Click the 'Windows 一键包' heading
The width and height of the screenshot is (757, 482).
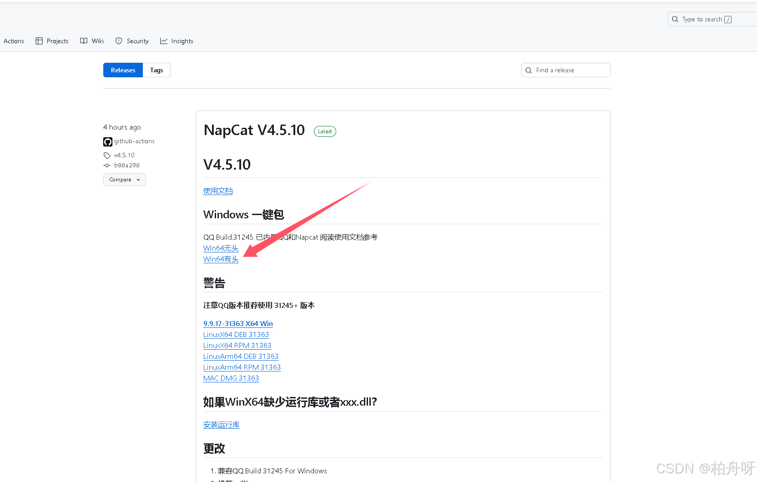[x=244, y=215]
